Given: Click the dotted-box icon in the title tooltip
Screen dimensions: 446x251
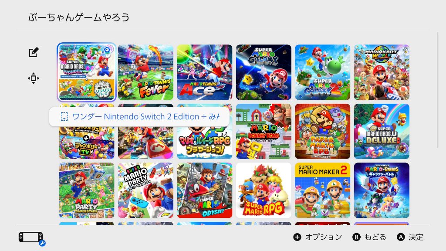Looking at the screenshot, I should [x=64, y=117].
